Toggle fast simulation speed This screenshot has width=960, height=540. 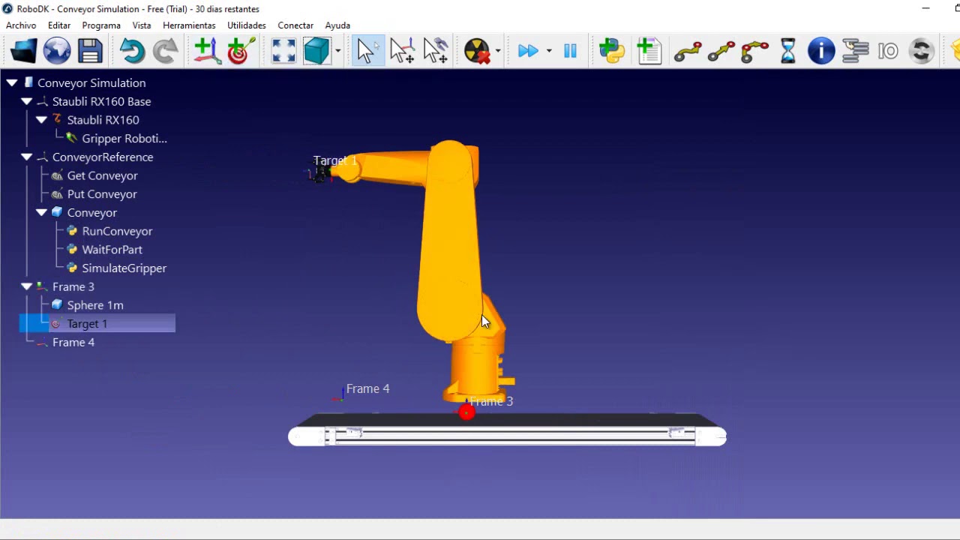pyautogui.click(x=528, y=51)
